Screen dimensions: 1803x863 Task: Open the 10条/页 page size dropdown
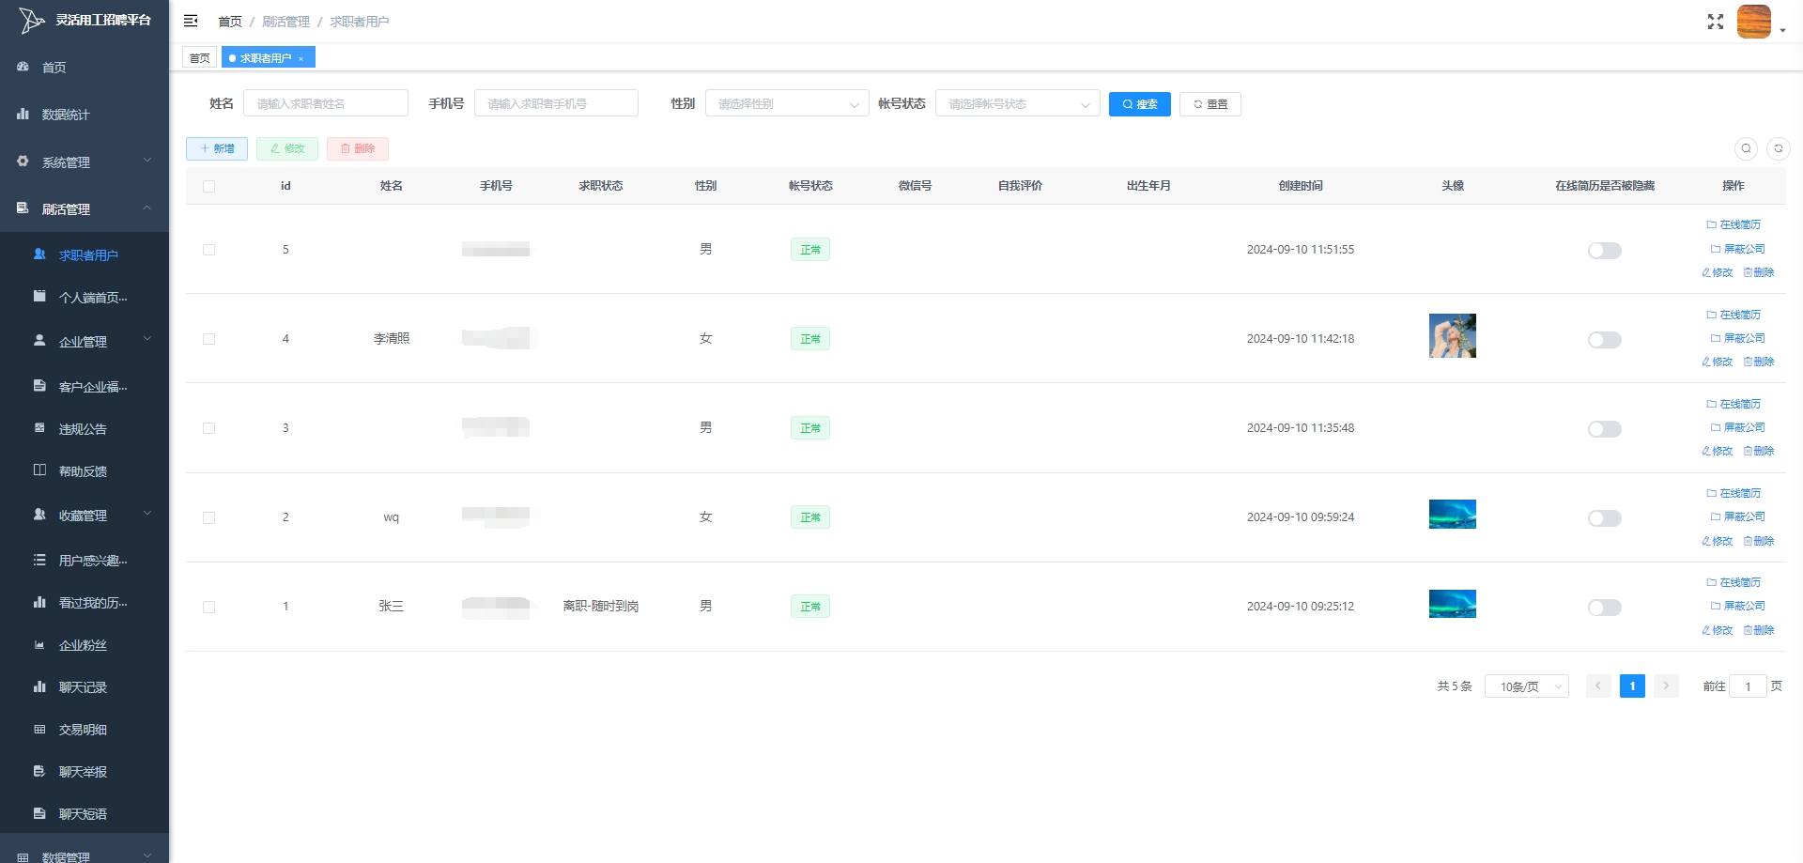(1526, 686)
